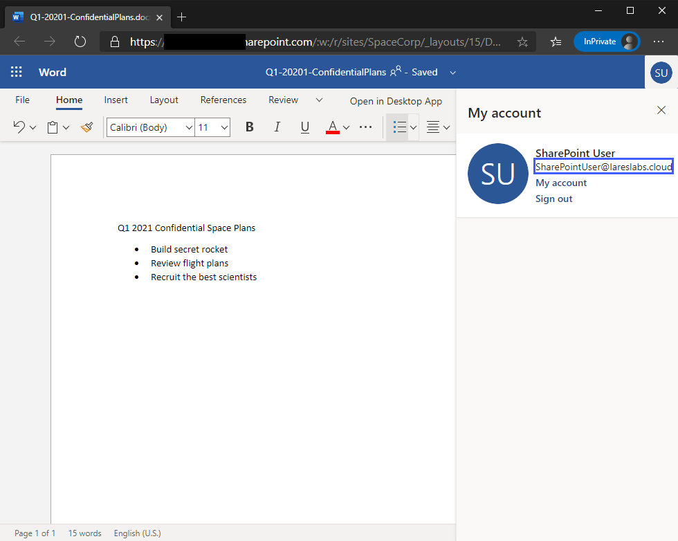The image size is (678, 541).
Task: Apply the red font color
Action: 332,127
